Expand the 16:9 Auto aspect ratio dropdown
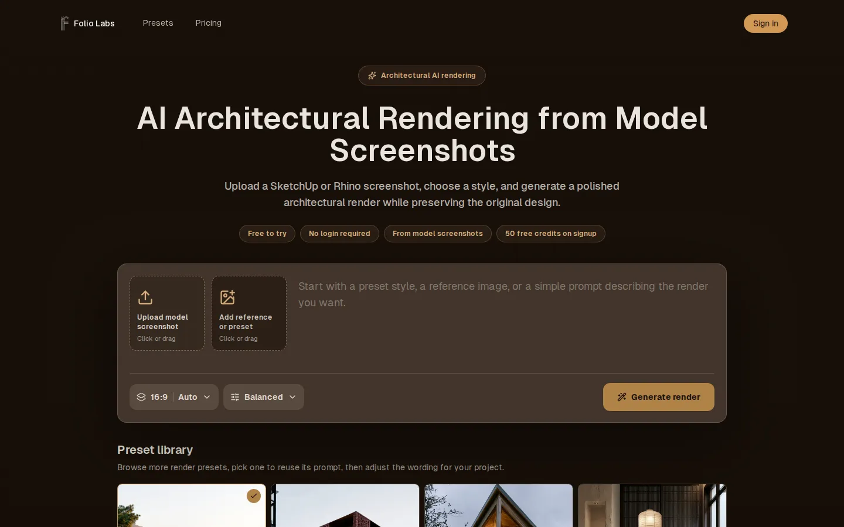The image size is (844, 527). 174,397
